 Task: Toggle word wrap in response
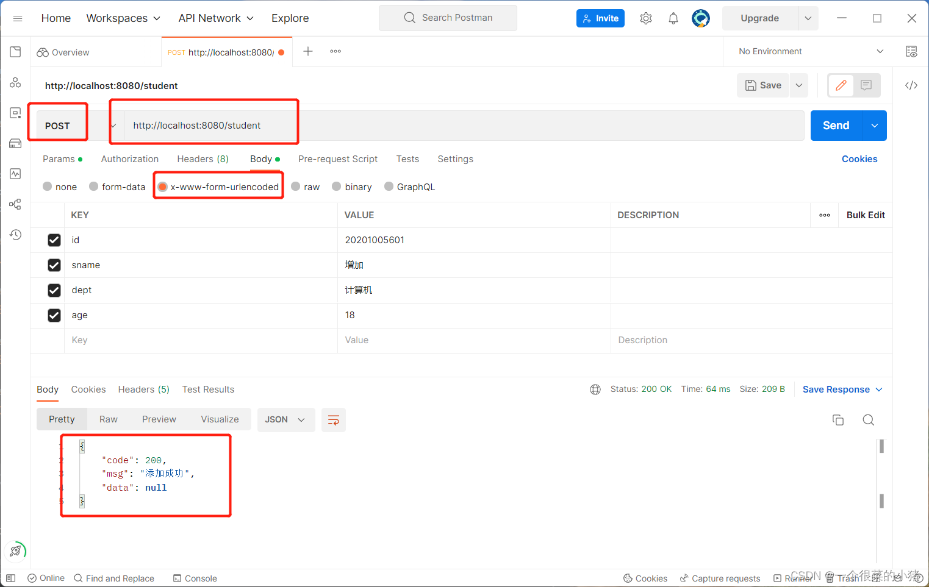point(334,420)
